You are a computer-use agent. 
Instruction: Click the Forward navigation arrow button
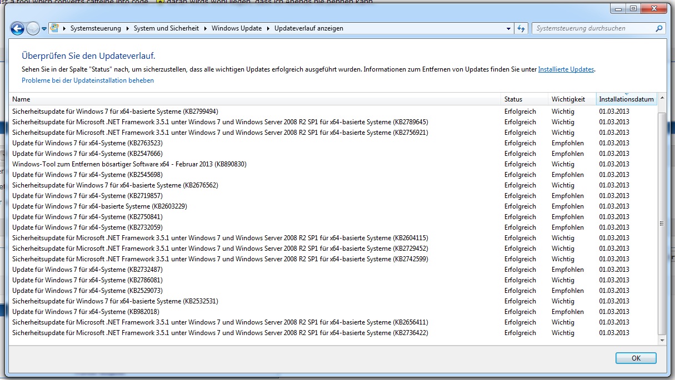(x=33, y=28)
